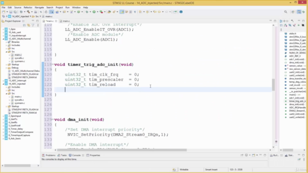Expand Binaries under 12_ADC_Multichannel
308x173 pixels.
click(x=6, y=42)
